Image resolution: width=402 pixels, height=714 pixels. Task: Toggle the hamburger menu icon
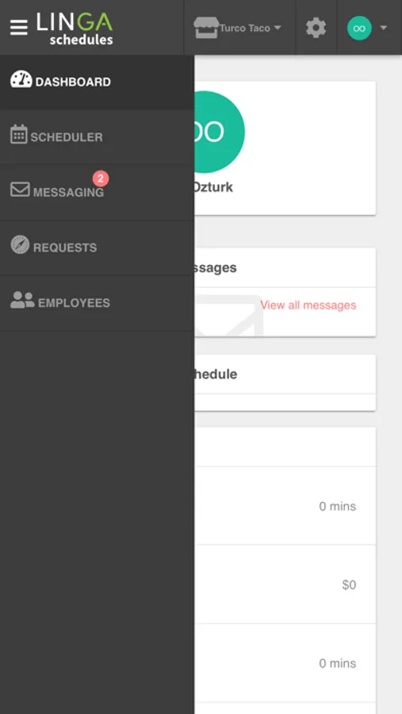19,28
